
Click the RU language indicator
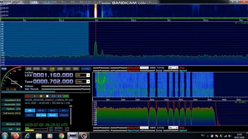coord(203,136)
